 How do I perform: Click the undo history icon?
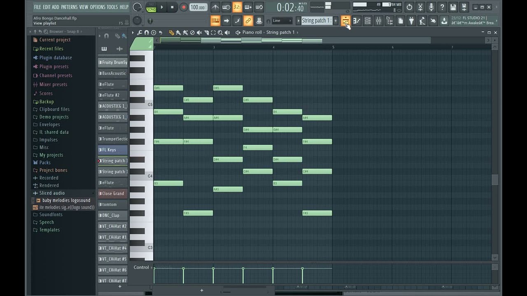[x=409, y=7]
